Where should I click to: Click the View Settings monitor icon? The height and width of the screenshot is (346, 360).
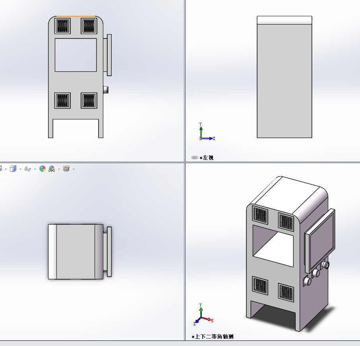coord(66,169)
